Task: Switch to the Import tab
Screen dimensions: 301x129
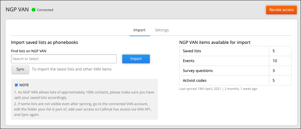Action: 139,30
